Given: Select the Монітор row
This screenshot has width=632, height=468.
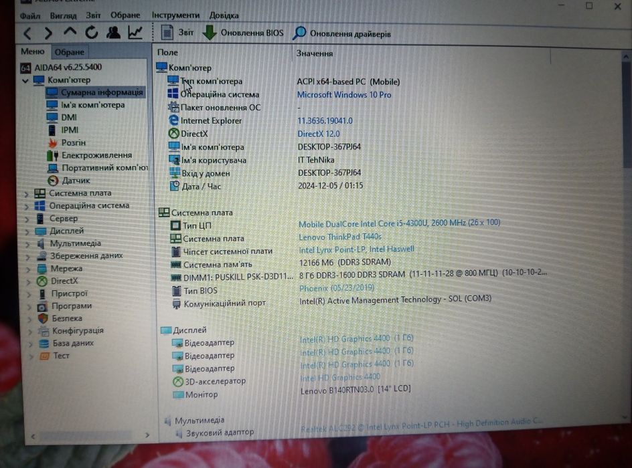Looking at the screenshot, I should point(291,392).
